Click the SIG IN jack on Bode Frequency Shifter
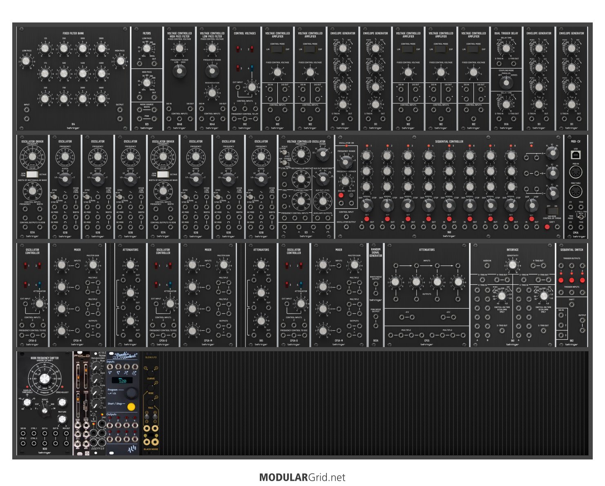This screenshot has width=605, height=486. tap(23, 433)
